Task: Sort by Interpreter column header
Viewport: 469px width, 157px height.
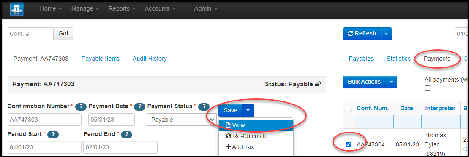Action: (x=440, y=109)
